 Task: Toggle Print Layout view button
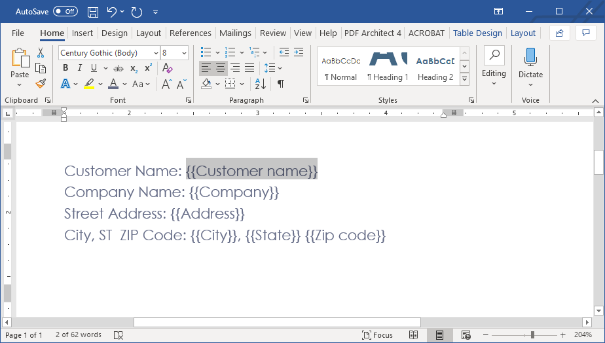point(439,335)
